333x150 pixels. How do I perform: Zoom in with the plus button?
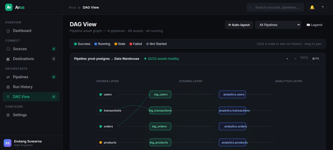click(x=287, y=59)
